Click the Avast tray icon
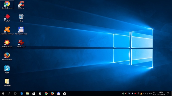 [141, 94]
